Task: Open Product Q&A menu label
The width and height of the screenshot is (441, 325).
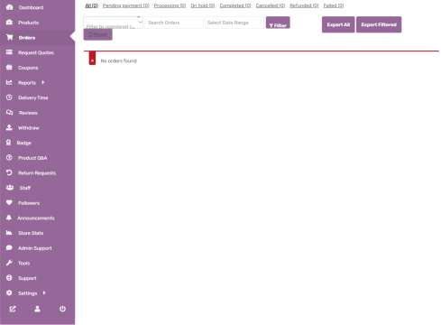Action: tap(32, 158)
